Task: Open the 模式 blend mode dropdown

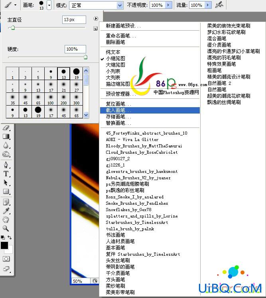Action: point(96,5)
